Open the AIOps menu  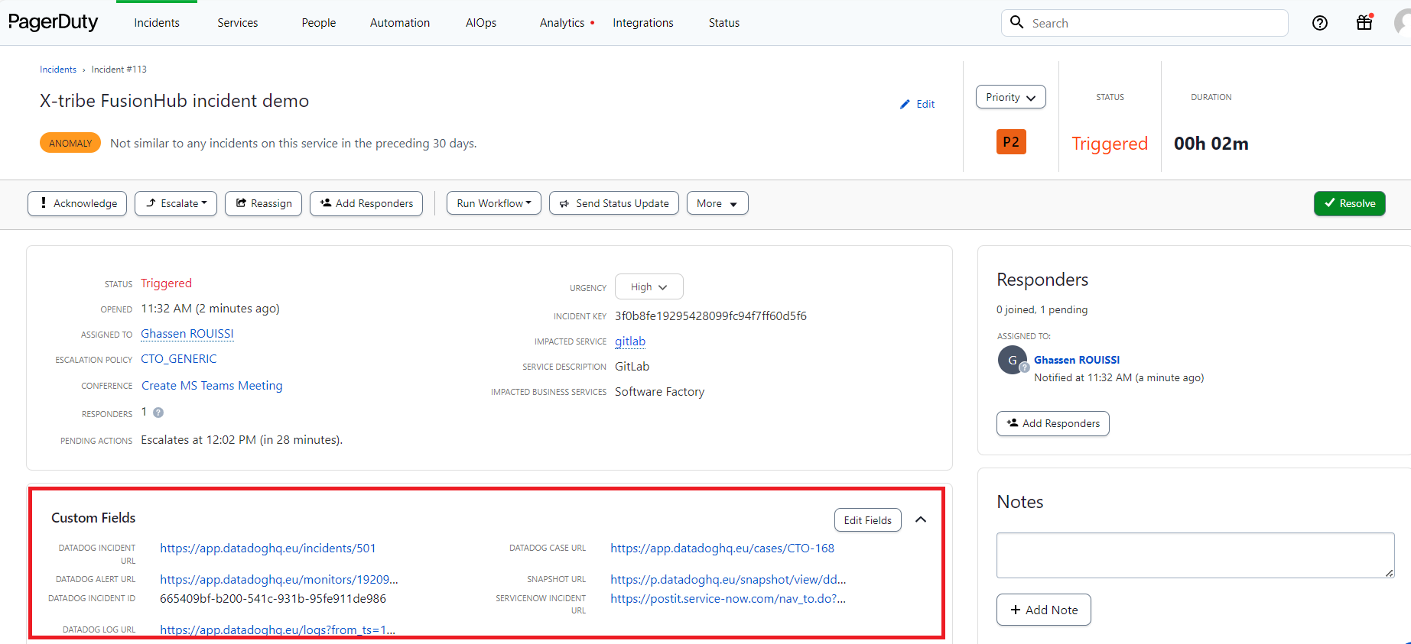point(481,23)
